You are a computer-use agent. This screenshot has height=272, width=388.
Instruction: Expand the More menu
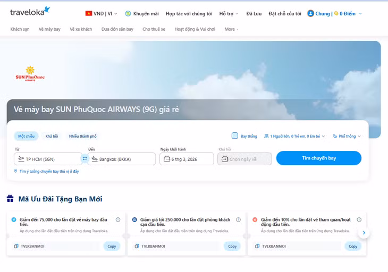(x=231, y=29)
